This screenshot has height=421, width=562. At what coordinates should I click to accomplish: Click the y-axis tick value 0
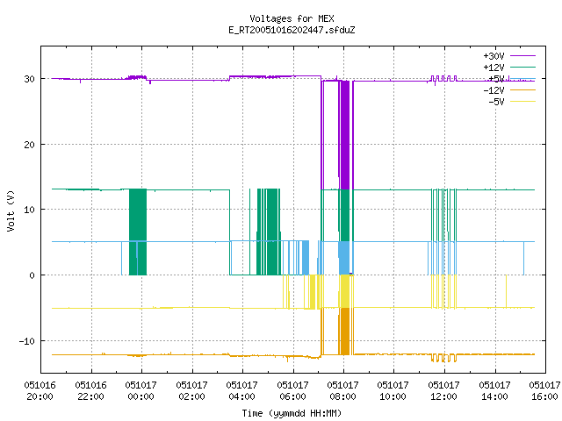(x=32, y=275)
